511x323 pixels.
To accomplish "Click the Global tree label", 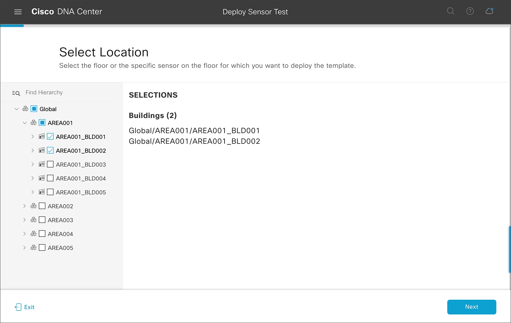I will [x=48, y=109].
